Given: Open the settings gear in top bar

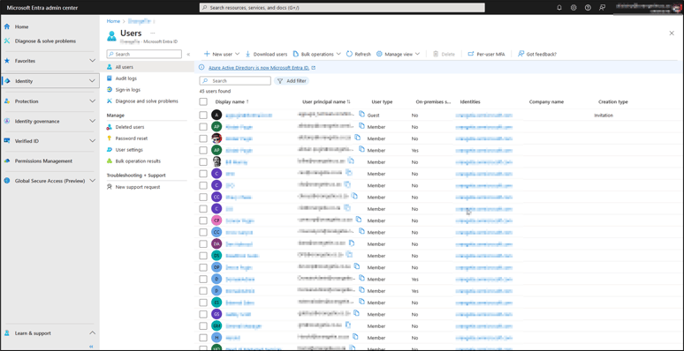Looking at the screenshot, I should pyautogui.click(x=574, y=8).
